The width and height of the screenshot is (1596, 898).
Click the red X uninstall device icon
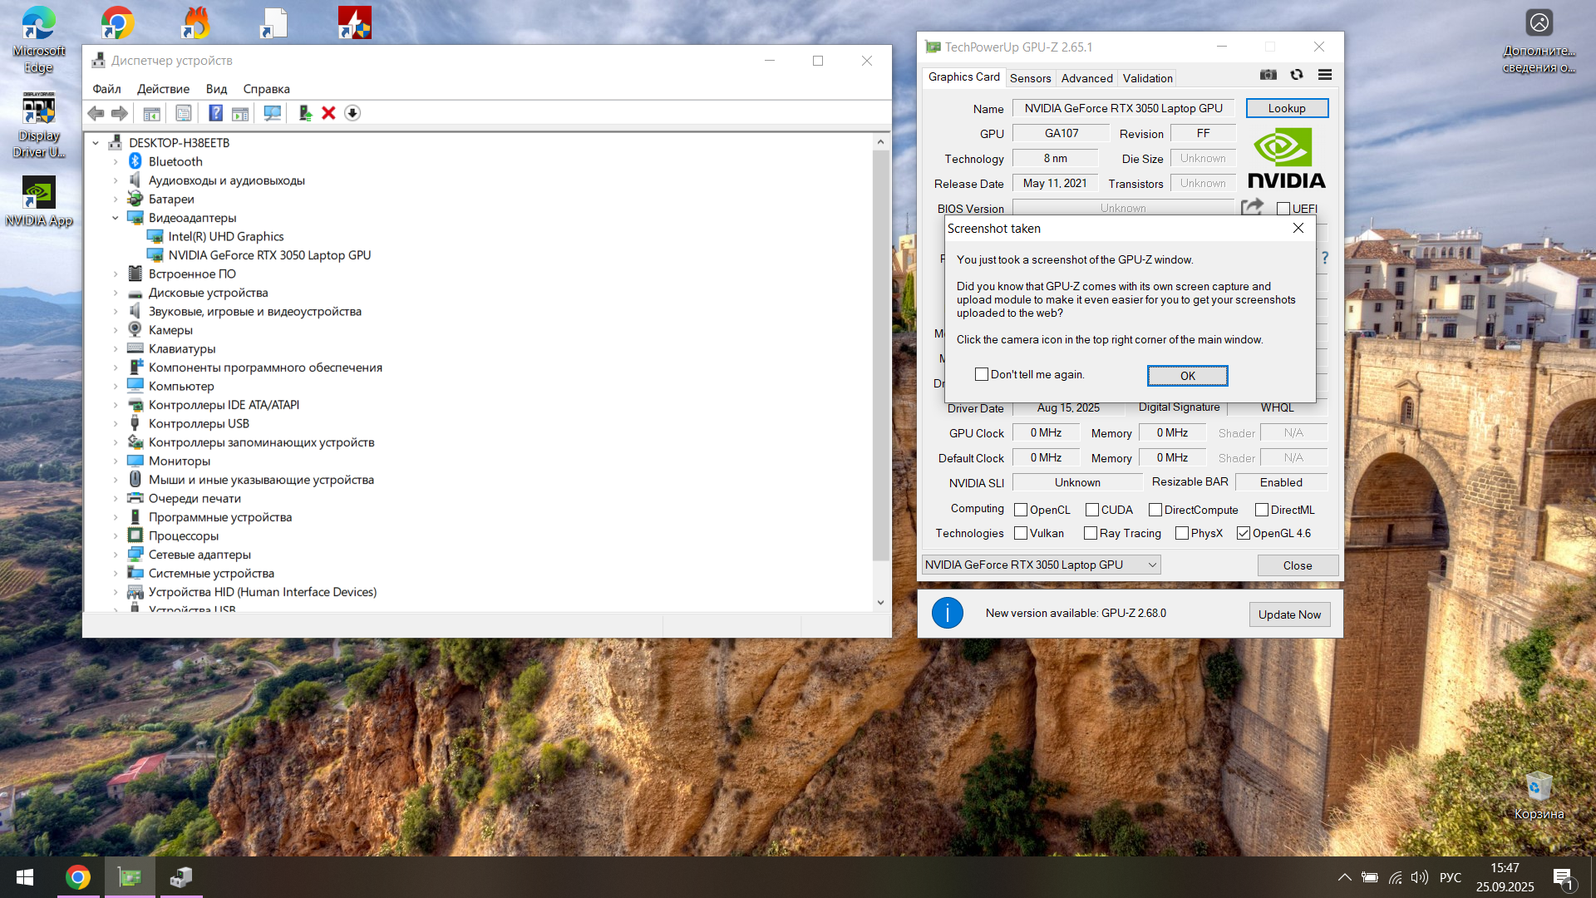coord(328,113)
